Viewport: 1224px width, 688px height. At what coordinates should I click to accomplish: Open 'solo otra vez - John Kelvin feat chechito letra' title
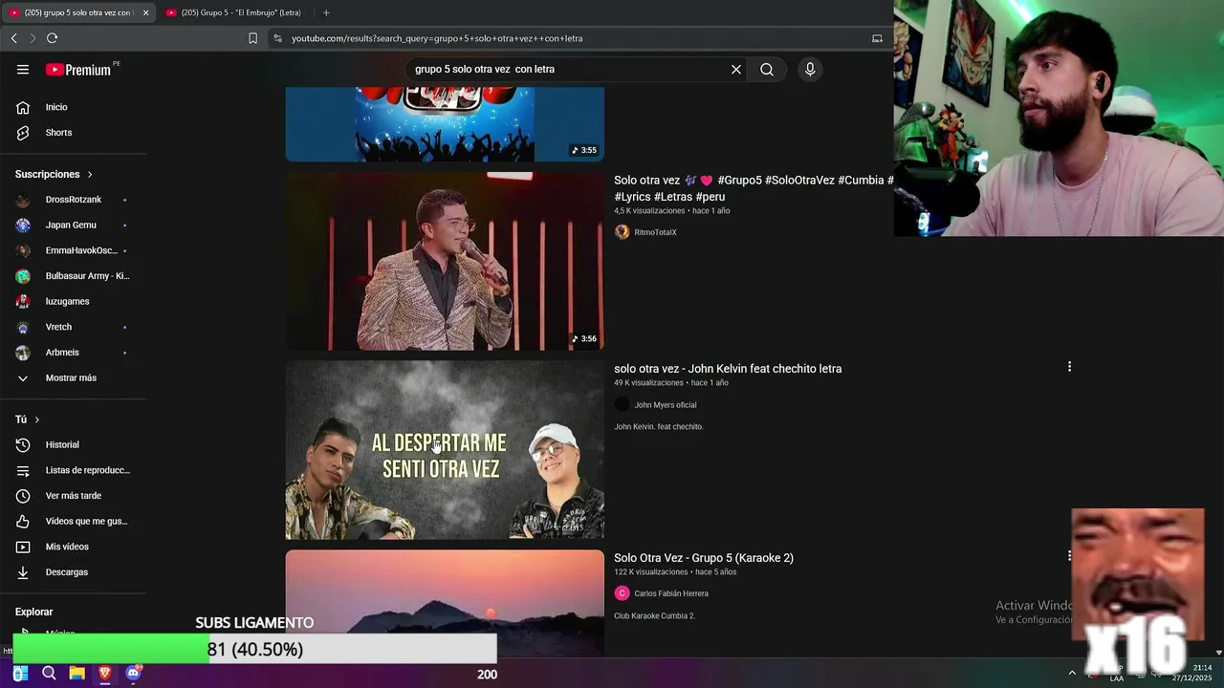[x=728, y=369]
